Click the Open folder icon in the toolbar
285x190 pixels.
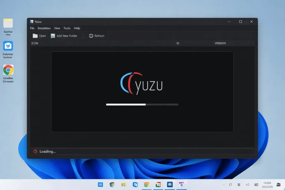click(35, 36)
